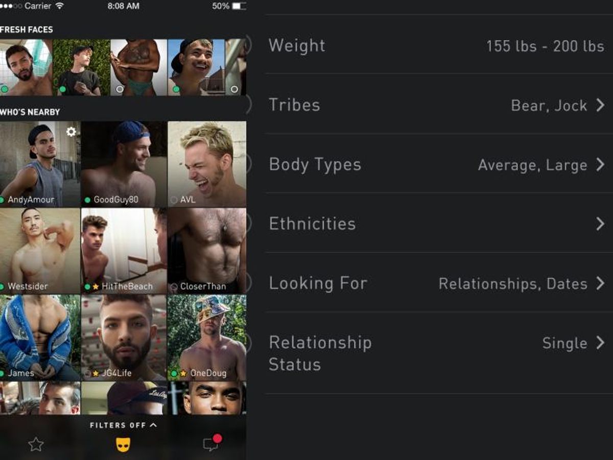Screen dimensions: 613x460
Task: Open the Favorites star tab
Action: pyautogui.click(x=36, y=444)
